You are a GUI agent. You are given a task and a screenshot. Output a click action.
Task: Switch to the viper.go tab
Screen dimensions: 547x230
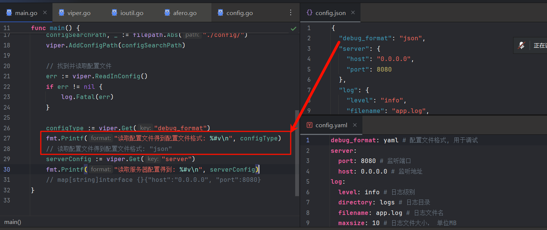79,13
